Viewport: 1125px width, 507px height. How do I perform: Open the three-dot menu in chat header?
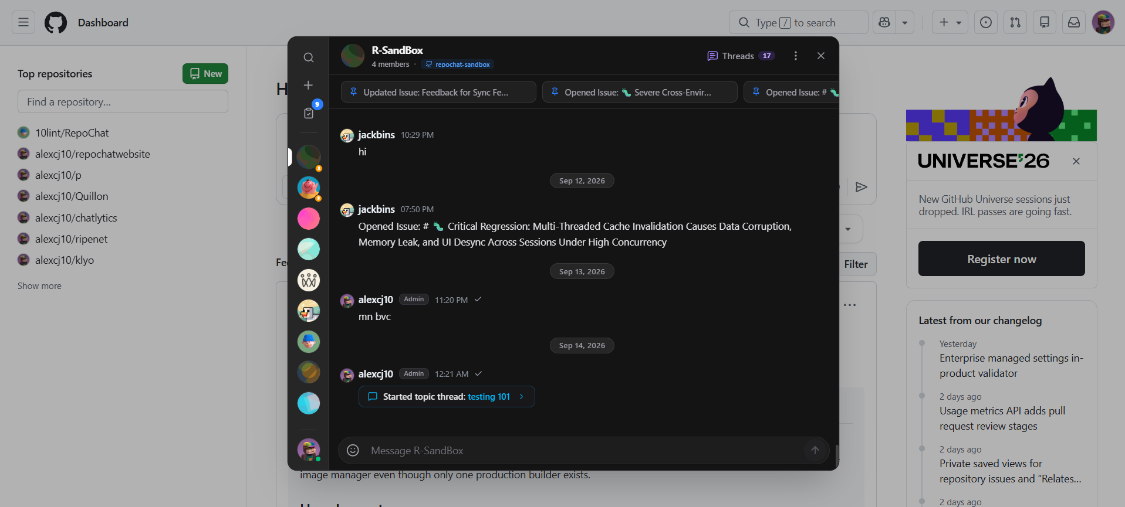click(x=796, y=56)
